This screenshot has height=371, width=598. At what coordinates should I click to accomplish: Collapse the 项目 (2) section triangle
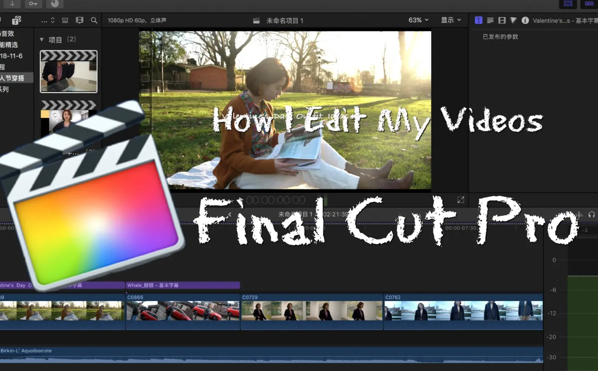click(x=42, y=40)
